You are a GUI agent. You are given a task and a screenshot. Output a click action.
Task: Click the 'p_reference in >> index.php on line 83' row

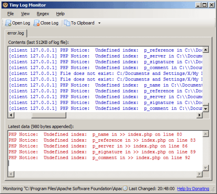coord(102,140)
